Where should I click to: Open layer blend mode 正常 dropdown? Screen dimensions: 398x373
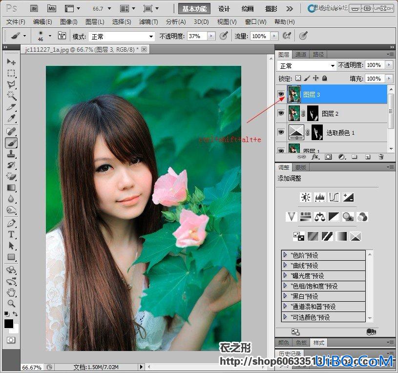pyautogui.click(x=307, y=66)
